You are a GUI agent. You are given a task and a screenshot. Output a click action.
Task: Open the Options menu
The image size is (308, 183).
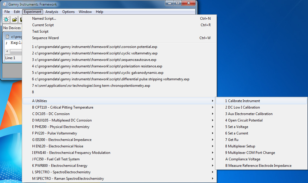pos(68,12)
